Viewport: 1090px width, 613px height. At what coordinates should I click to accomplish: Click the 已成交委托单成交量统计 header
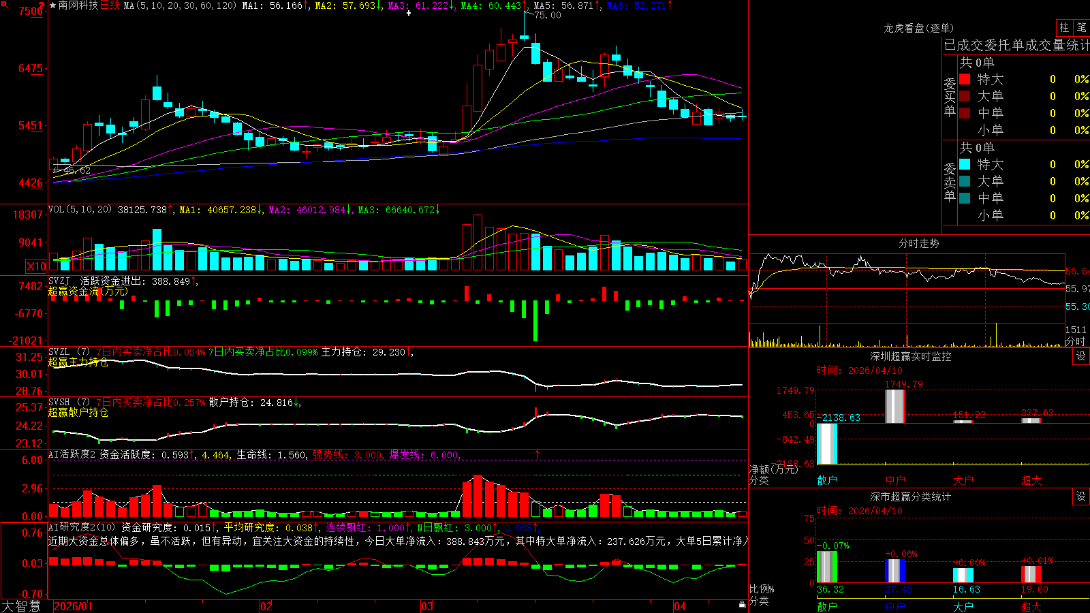pos(1016,45)
